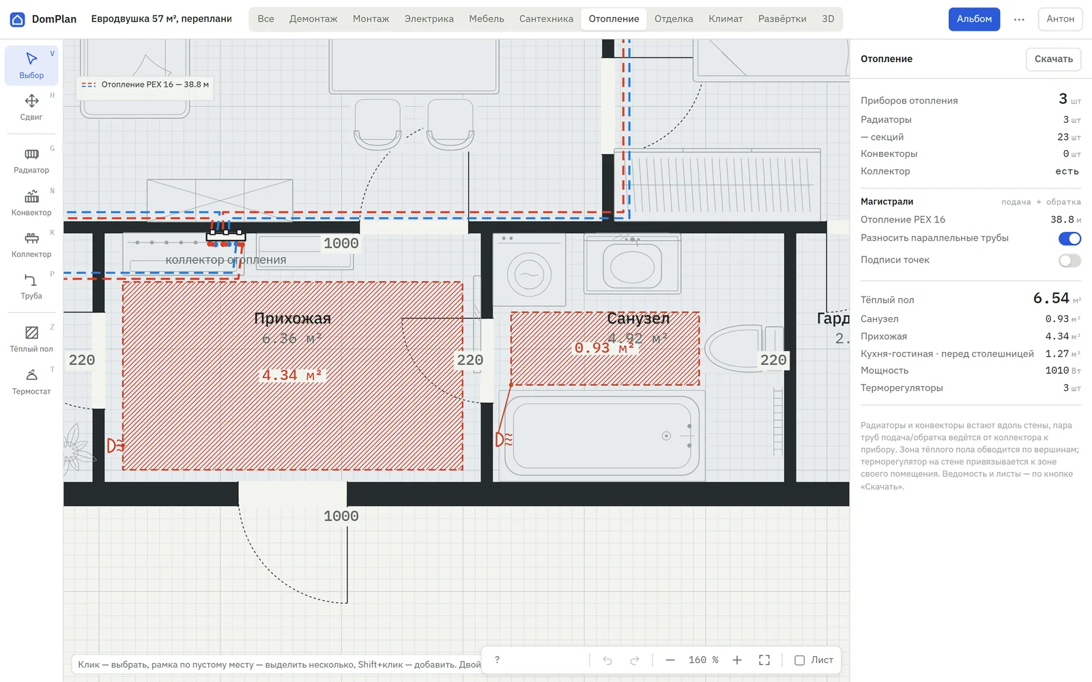
Task: Undo the last action
Action: click(x=607, y=660)
